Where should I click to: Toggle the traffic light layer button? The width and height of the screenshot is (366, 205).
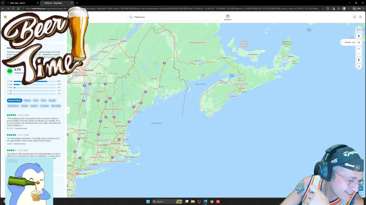coord(359,36)
